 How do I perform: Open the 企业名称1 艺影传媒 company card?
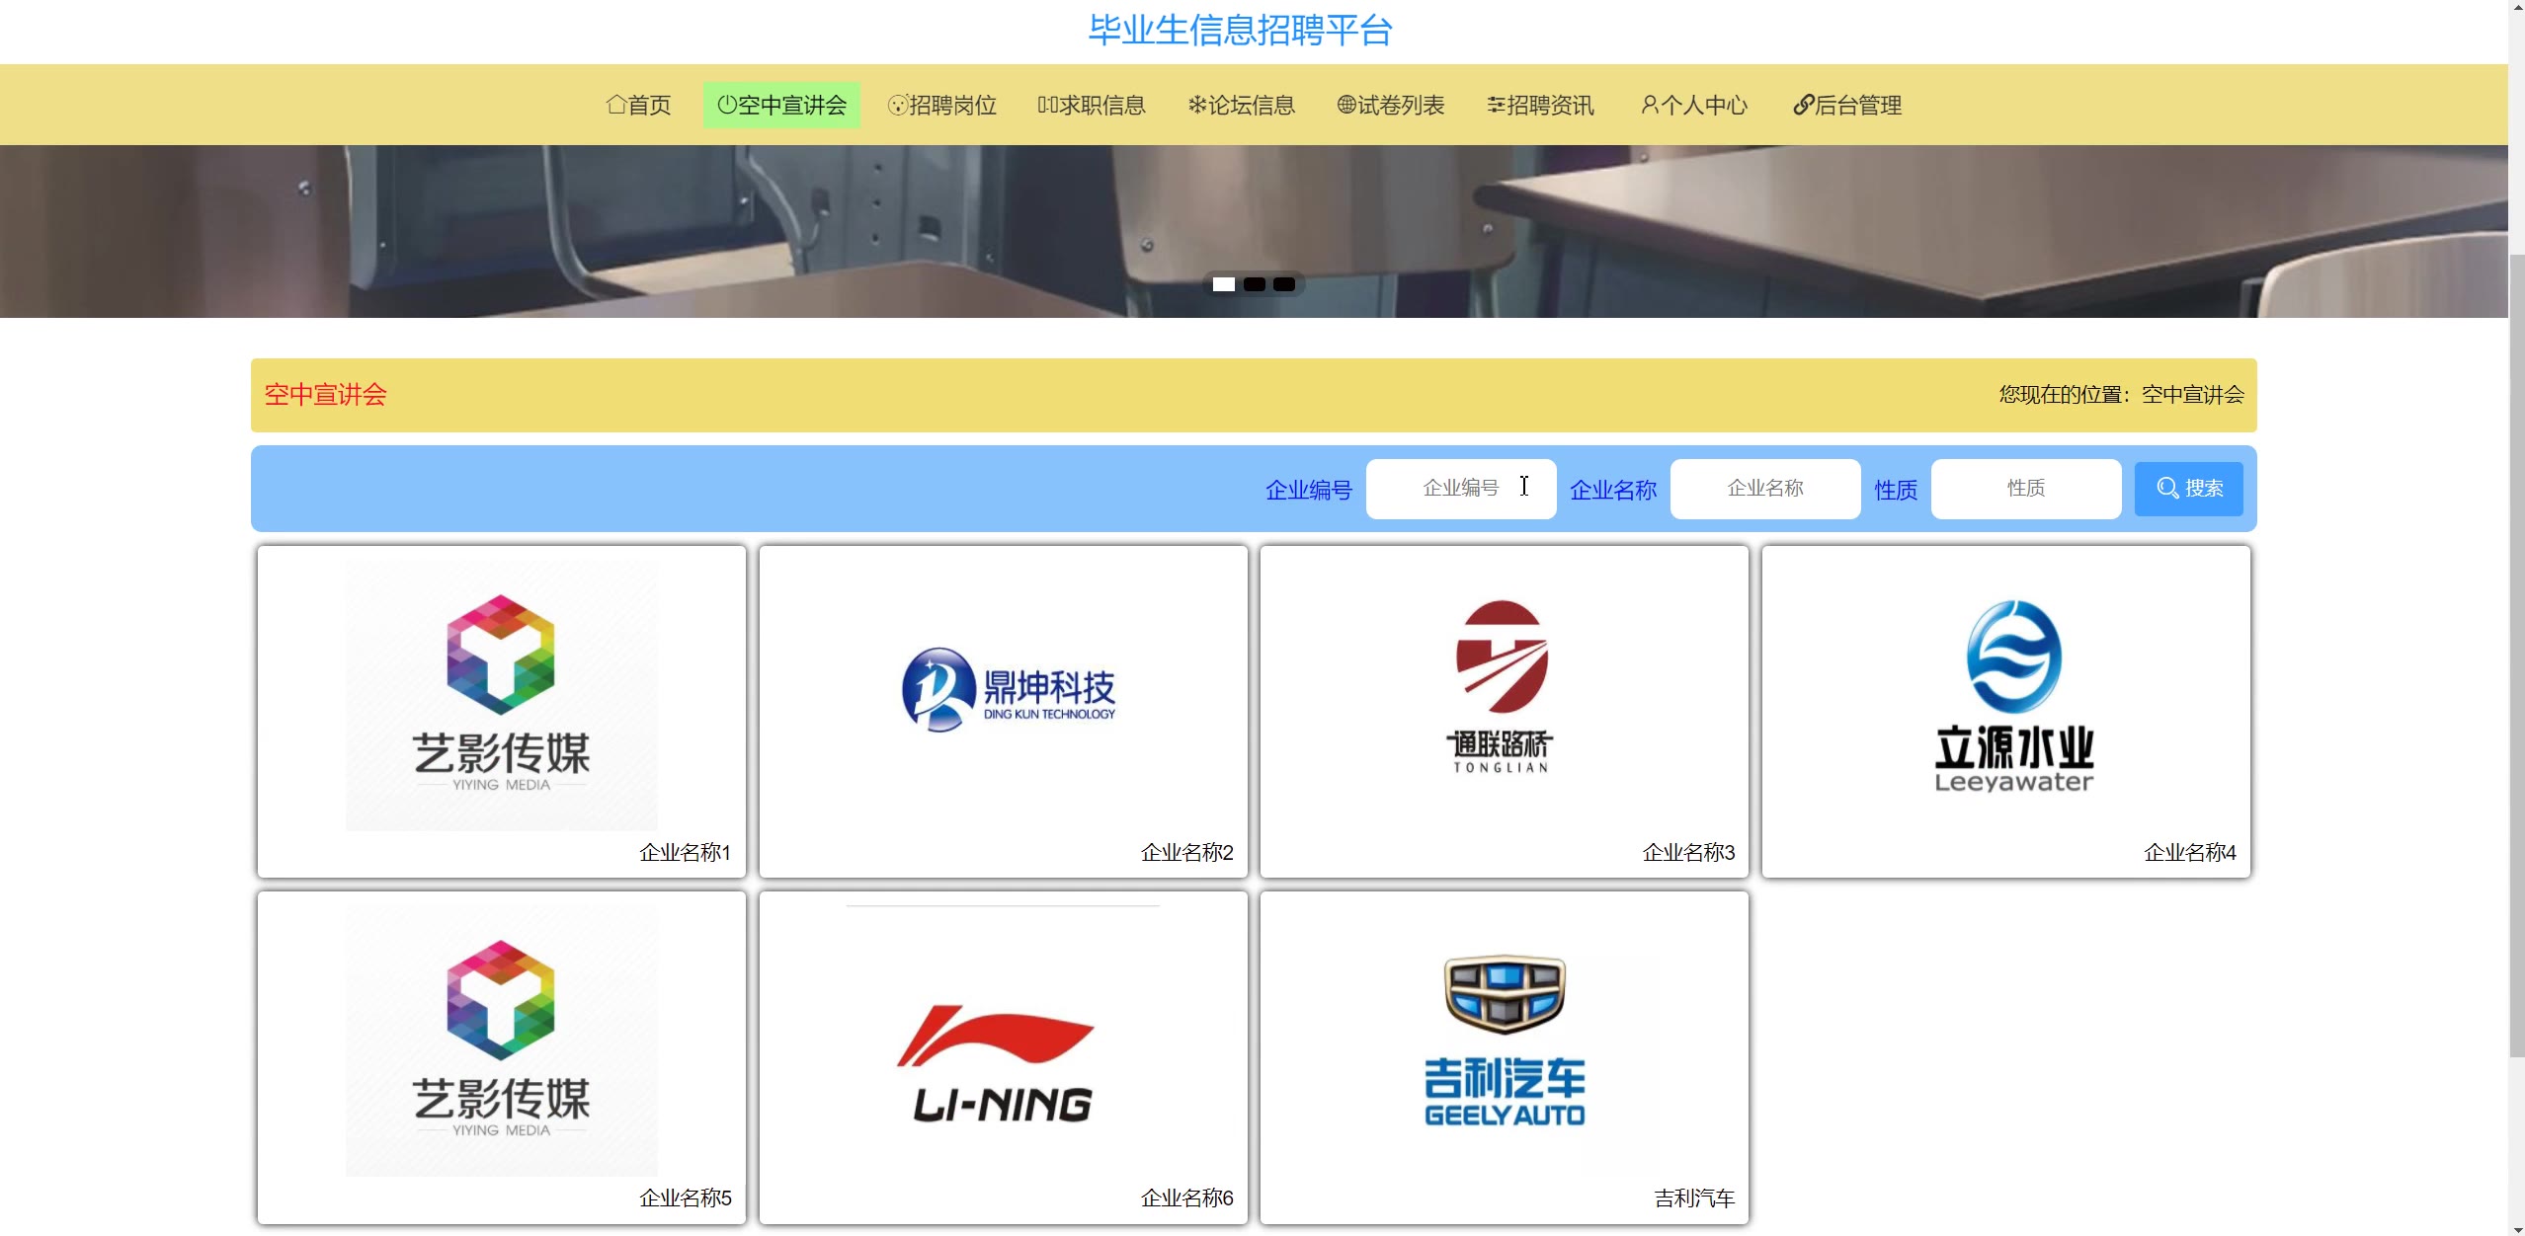click(501, 711)
